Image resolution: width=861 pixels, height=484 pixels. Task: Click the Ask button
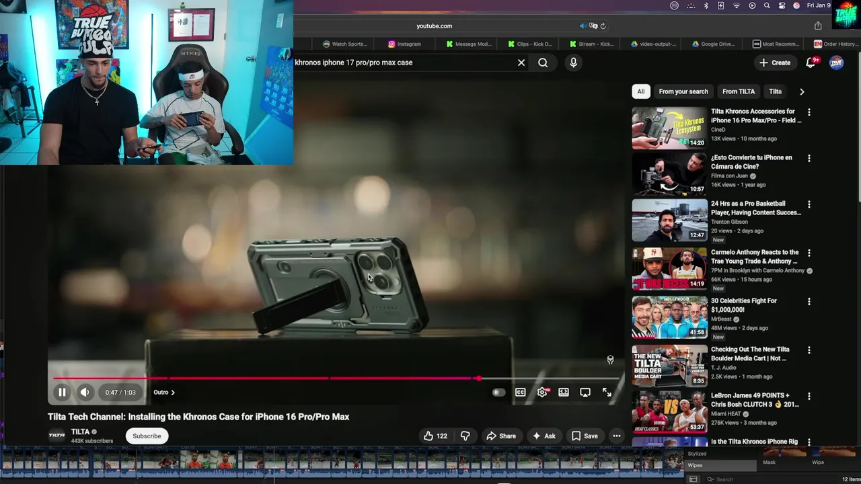point(544,436)
